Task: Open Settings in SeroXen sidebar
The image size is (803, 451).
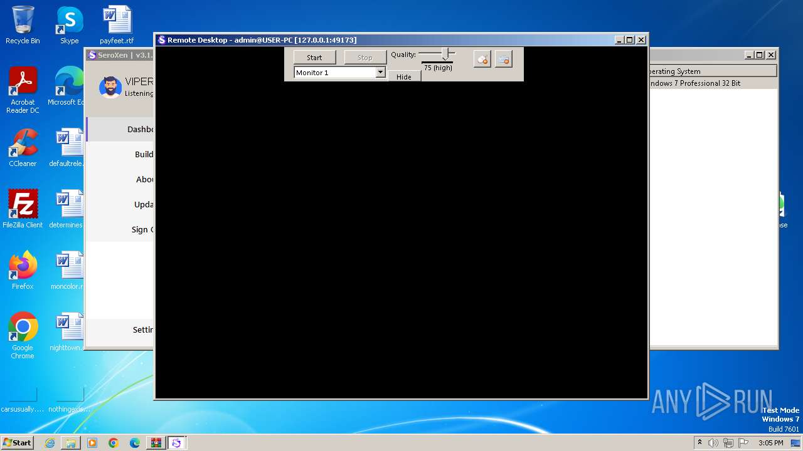Action: click(120, 329)
